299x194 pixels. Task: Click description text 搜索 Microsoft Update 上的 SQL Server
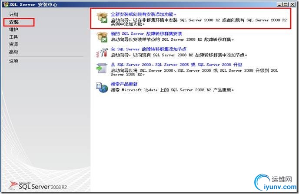[173, 90]
